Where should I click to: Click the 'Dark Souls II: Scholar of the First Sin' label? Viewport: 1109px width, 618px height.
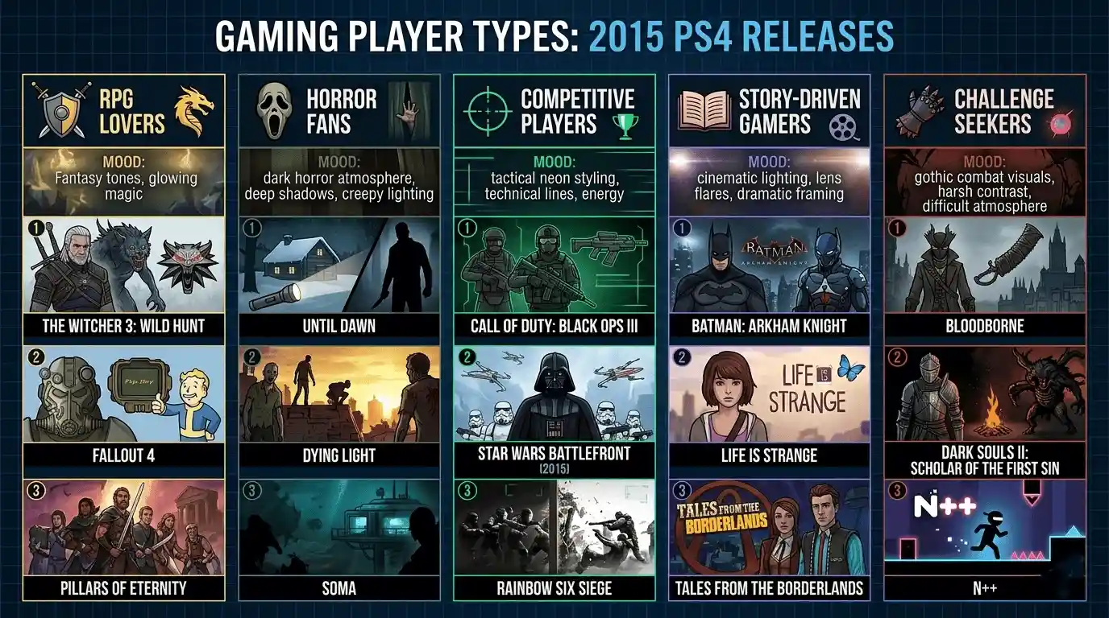pos(985,460)
